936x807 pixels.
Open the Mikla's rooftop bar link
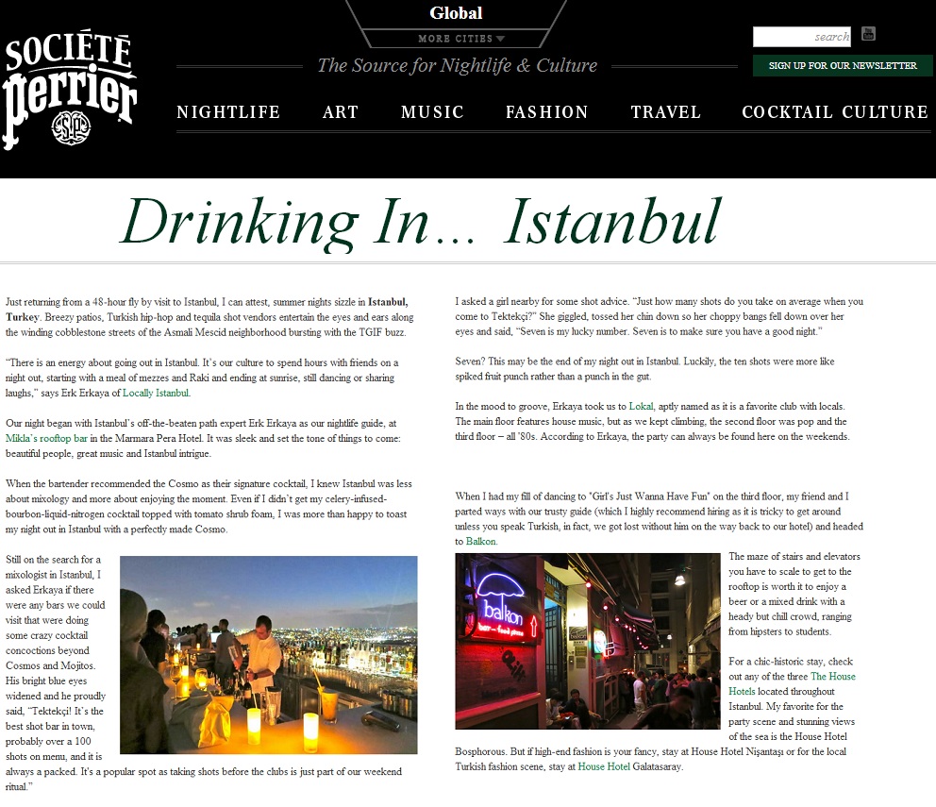click(46, 439)
